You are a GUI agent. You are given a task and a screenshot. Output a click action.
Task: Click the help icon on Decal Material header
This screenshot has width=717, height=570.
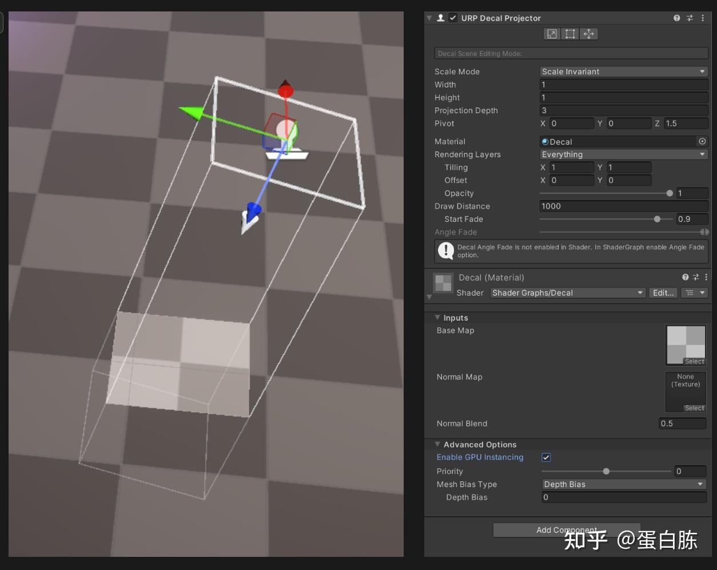(x=685, y=277)
